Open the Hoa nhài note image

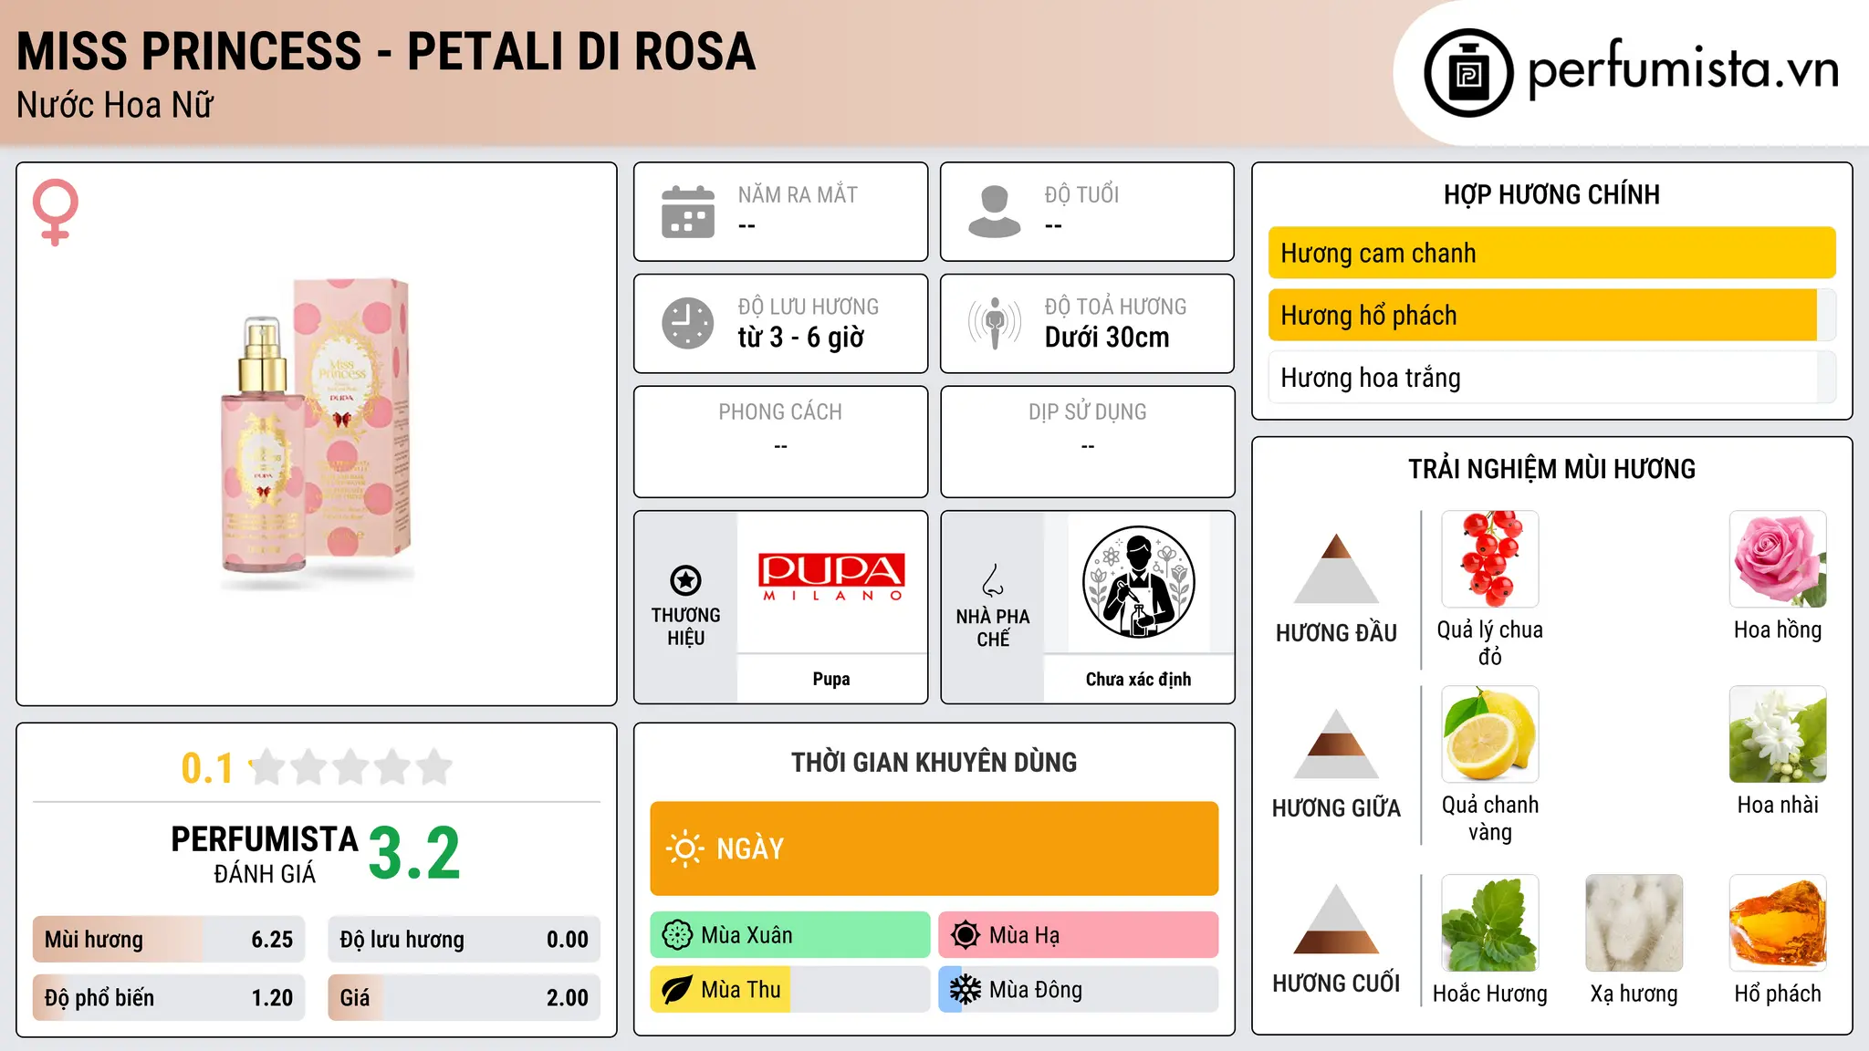click(x=1778, y=734)
